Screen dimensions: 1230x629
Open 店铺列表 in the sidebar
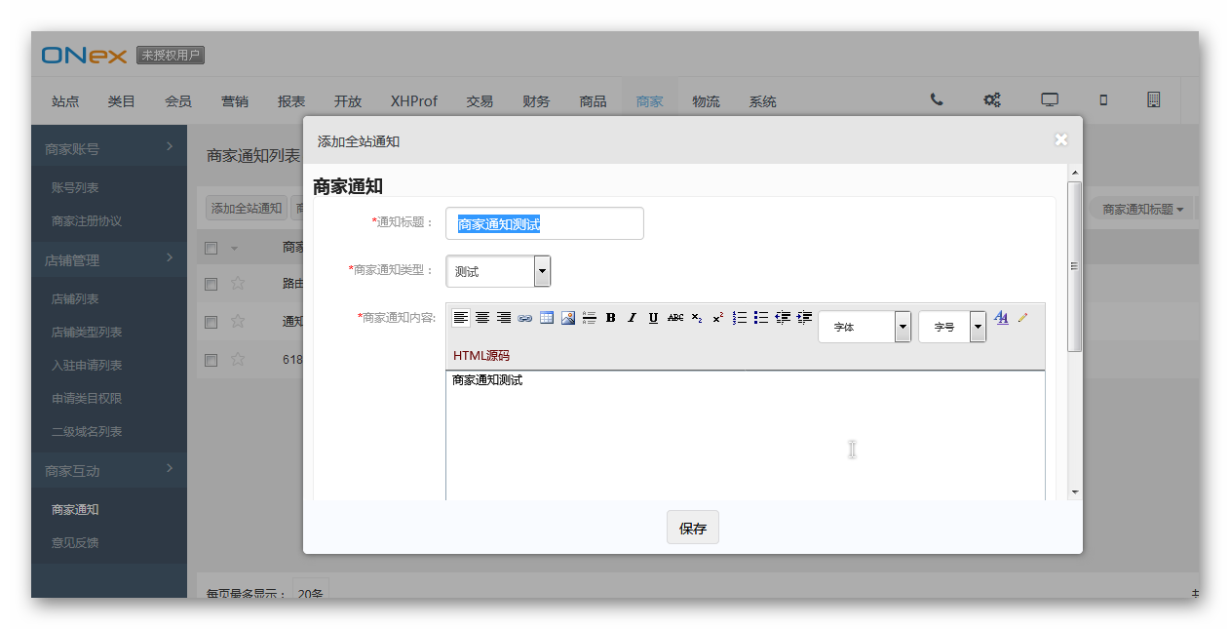[75, 299]
